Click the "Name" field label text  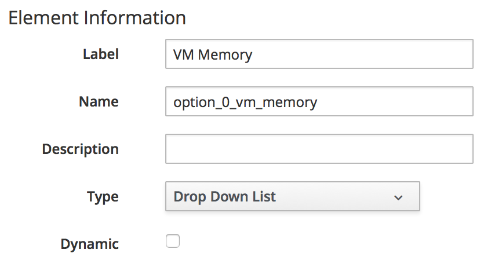point(99,102)
